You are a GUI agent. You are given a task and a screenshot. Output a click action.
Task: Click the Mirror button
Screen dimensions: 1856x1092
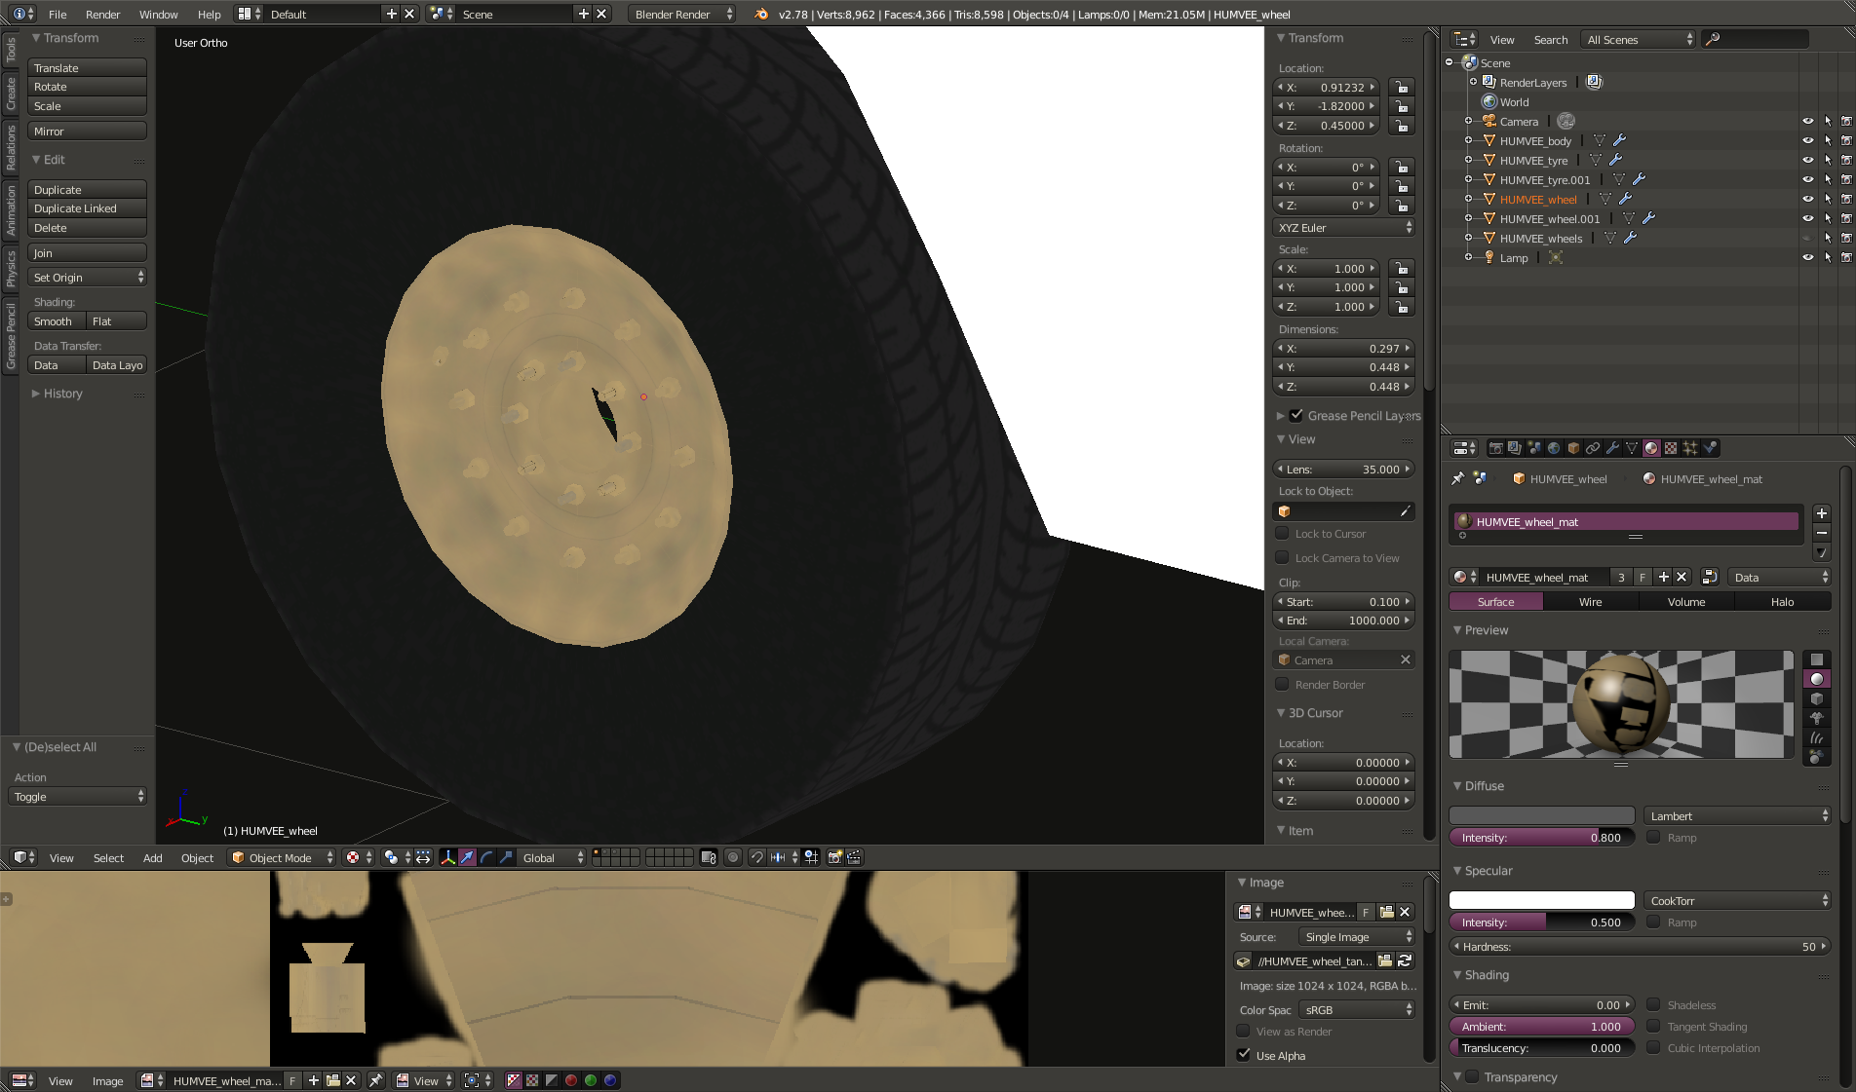click(x=88, y=132)
